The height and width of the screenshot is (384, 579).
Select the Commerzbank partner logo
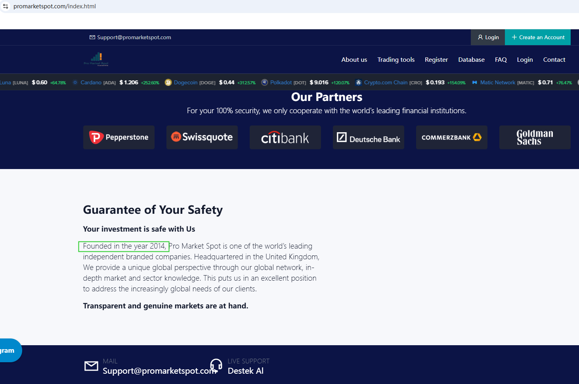pos(452,137)
